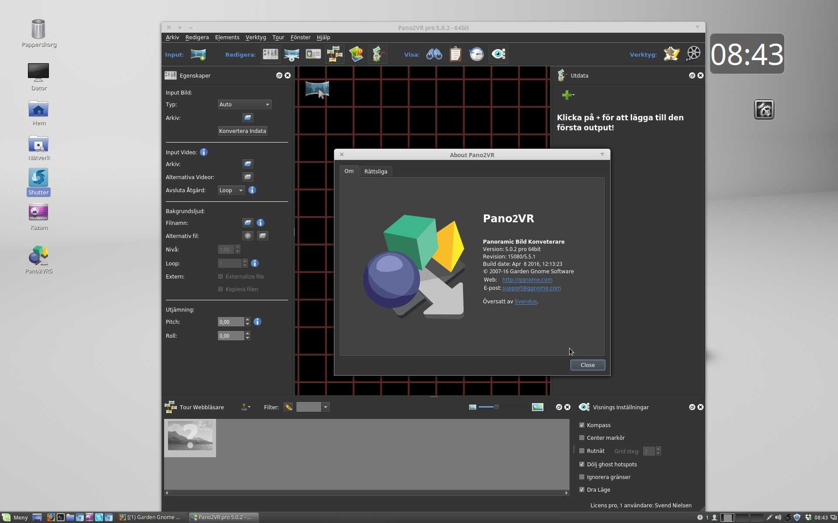Image resolution: width=838 pixels, height=523 pixels.
Task: Show info for Avsluta Åtgärd
Action: 252,190
